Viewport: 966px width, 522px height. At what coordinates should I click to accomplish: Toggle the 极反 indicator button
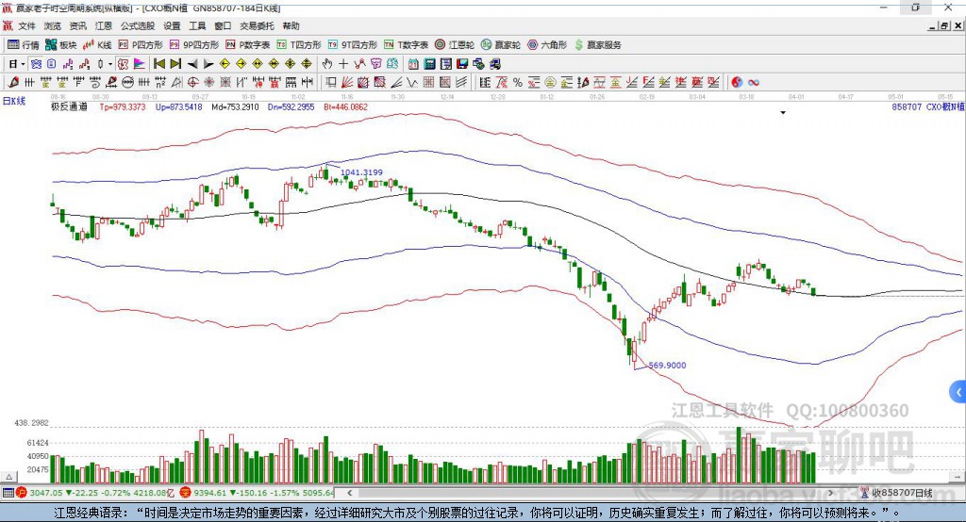coord(123,64)
